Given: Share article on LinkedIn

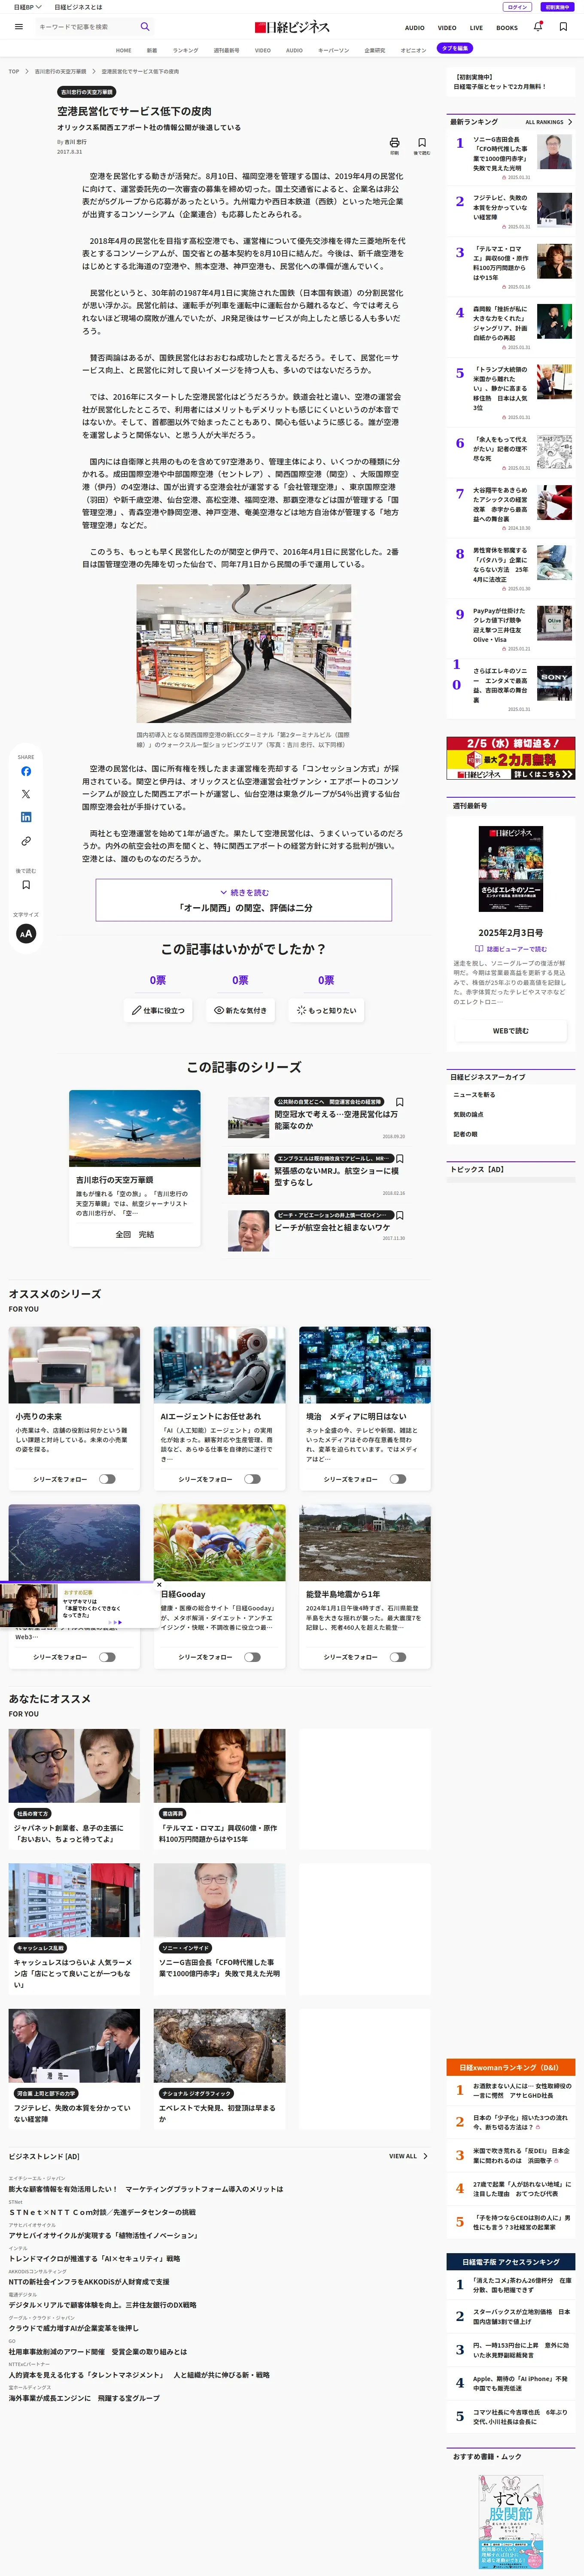Looking at the screenshot, I should pyautogui.click(x=26, y=817).
